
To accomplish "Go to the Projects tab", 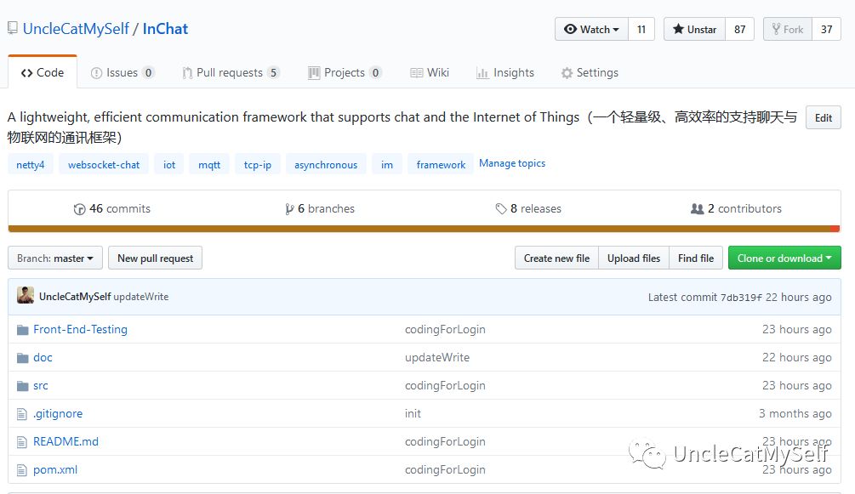I will point(345,72).
